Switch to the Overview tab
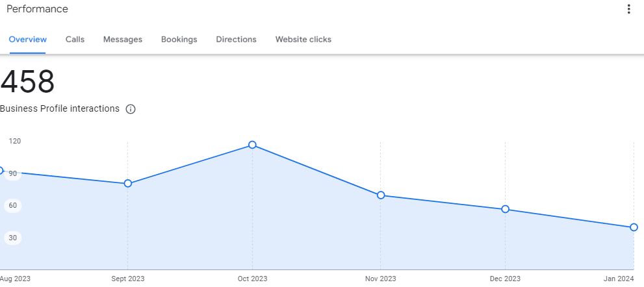 coord(27,40)
